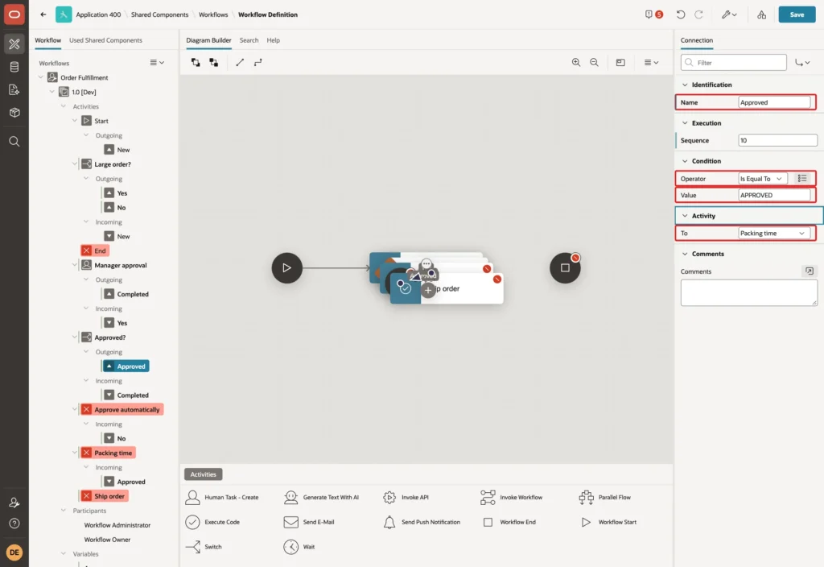The height and width of the screenshot is (567, 824).
Task: Collapse the Activity section header
Action: [x=685, y=216]
